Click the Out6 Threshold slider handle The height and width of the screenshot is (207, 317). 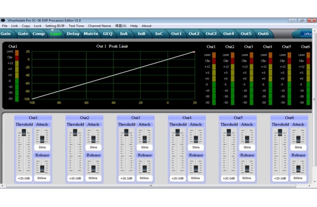281,133
